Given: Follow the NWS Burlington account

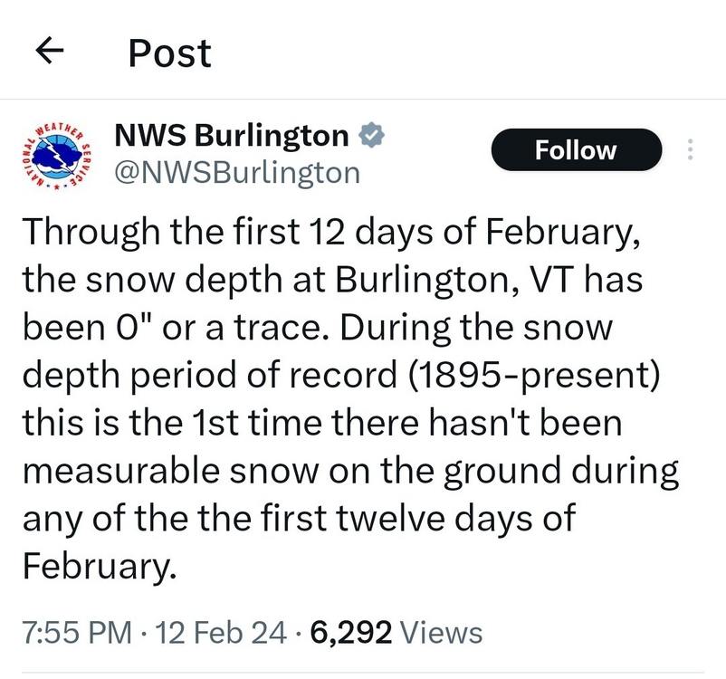Looking at the screenshot, I should tap(576, 150).
